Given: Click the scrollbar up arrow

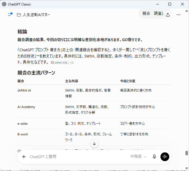Looking at the screenshot, I should tap(187, 11).
